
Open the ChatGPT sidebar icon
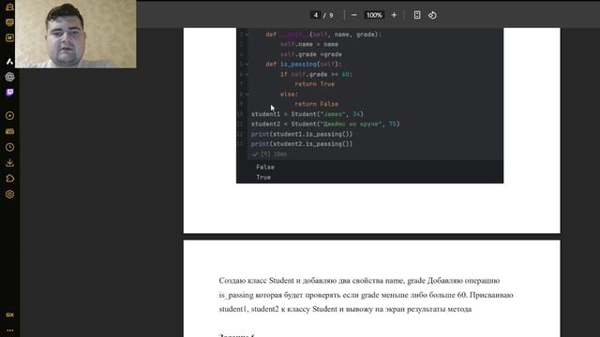tap(10, 77)
